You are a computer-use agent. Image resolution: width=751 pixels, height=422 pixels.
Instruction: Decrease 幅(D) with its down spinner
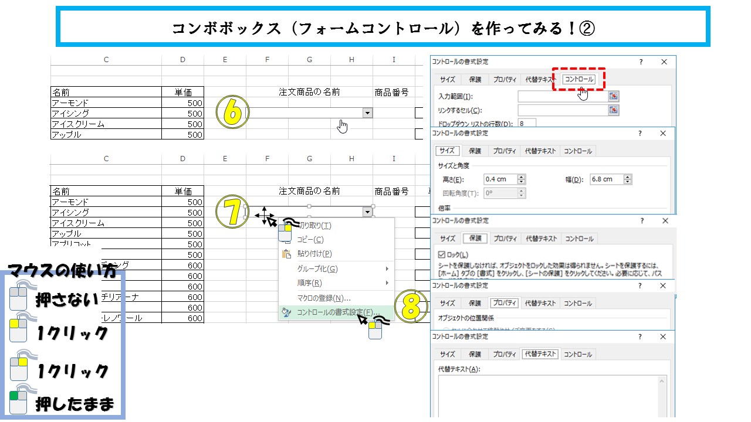coord(628,182)
